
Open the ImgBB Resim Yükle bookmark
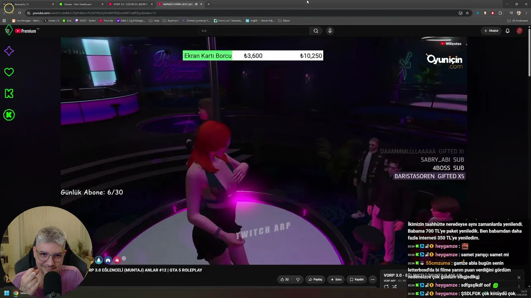point(260,20)
